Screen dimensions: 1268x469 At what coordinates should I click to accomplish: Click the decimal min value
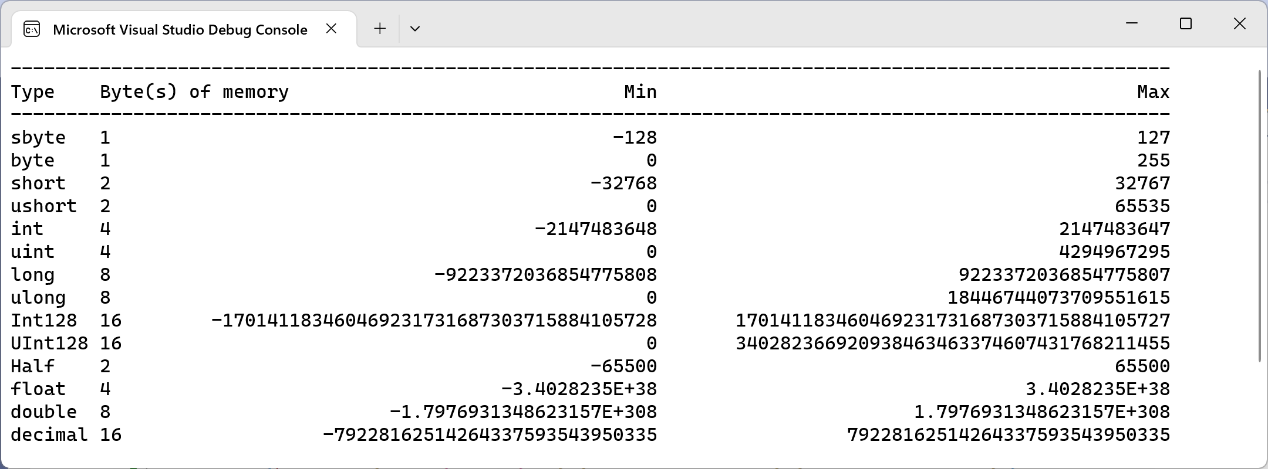[x=490, y=435]
